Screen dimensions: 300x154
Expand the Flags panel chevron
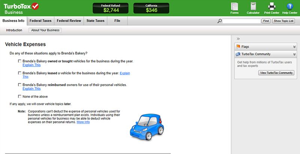click(x=294, y=47)
